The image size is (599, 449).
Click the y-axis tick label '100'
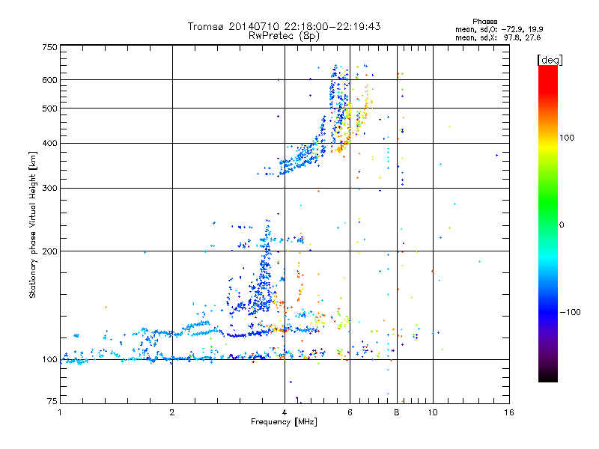[x=49, y=359]
